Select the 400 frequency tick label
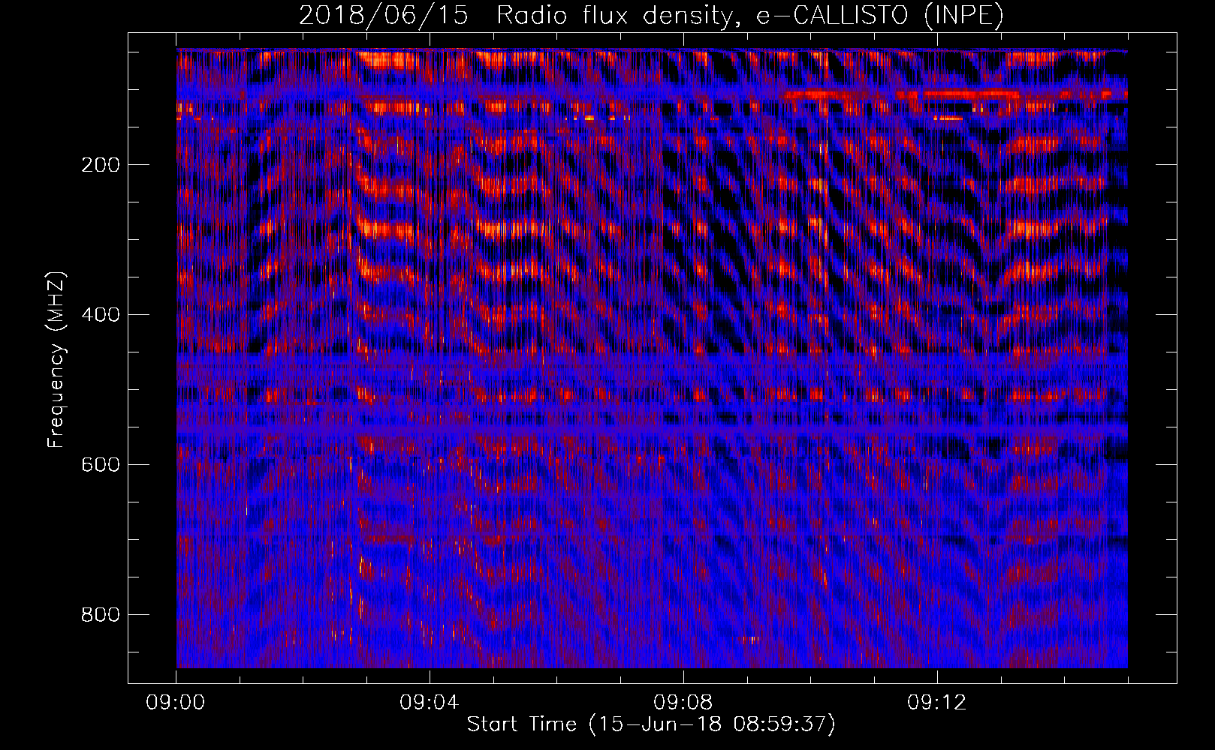 (101, 315)
